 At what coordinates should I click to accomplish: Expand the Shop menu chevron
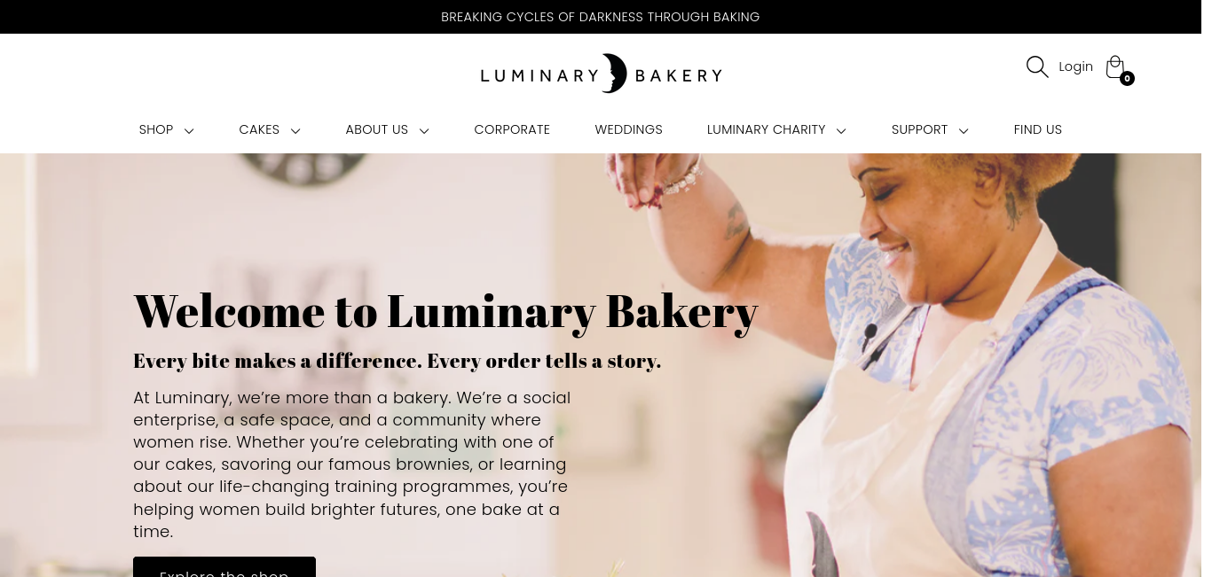(189, 130)
